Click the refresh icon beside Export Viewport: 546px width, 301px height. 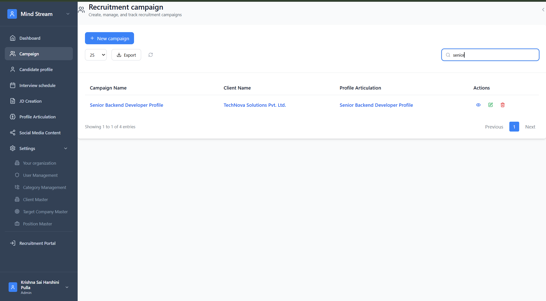click(150, 55)
